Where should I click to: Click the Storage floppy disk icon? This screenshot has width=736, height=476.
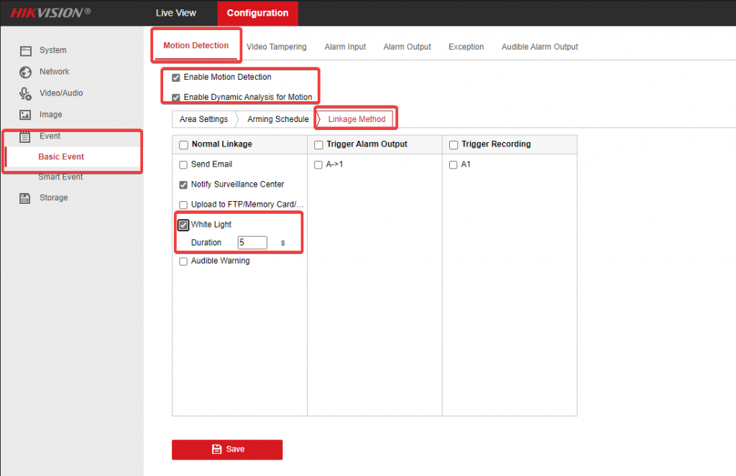click(x=26, y=198)
